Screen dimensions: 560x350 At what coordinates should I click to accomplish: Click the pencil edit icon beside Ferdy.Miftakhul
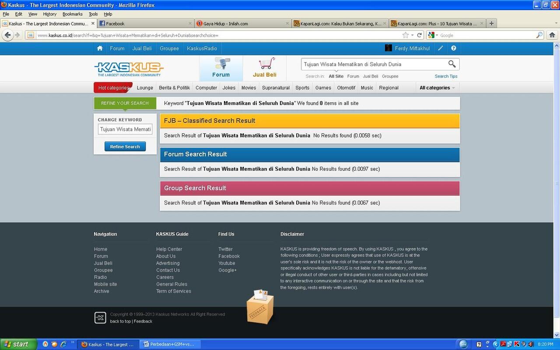tap(441, 48)
